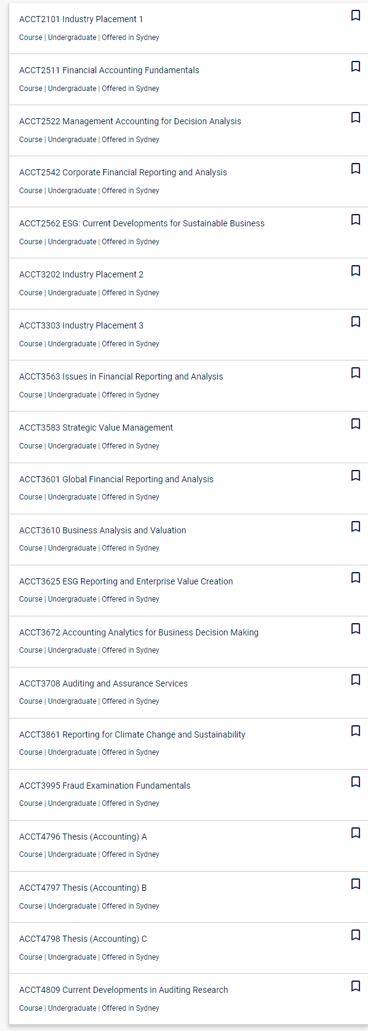Bookmark ACCT3610 Business Analysis and Valuation

click(x=356, y=527)
